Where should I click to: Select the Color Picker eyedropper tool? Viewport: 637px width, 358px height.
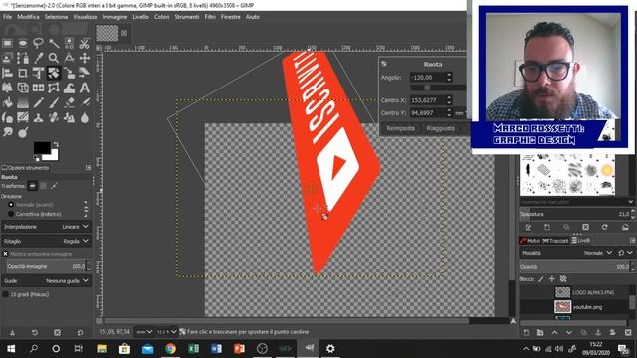[x=38, y=58]
